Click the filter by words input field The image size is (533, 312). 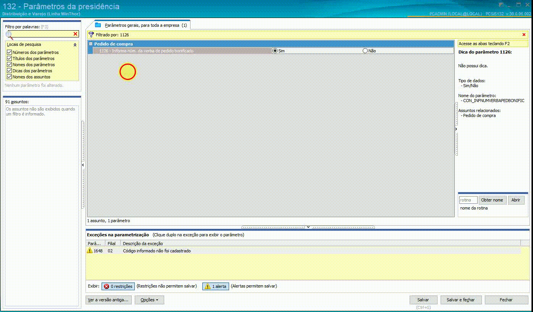click(43, 34)
